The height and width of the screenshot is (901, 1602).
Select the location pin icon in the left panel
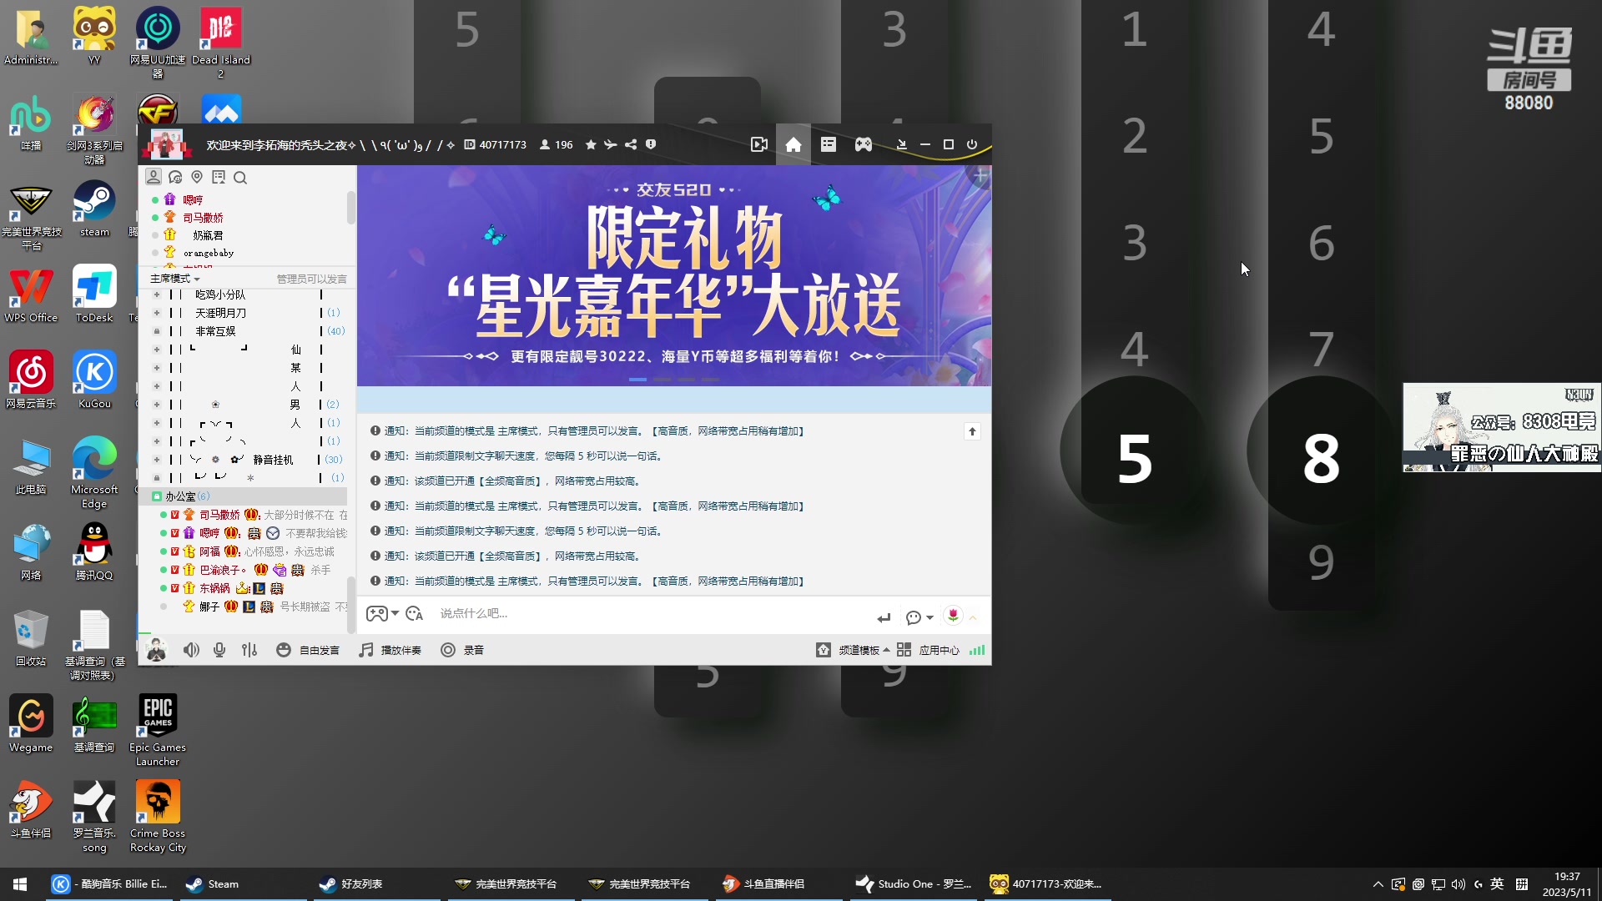click(197, 177)
